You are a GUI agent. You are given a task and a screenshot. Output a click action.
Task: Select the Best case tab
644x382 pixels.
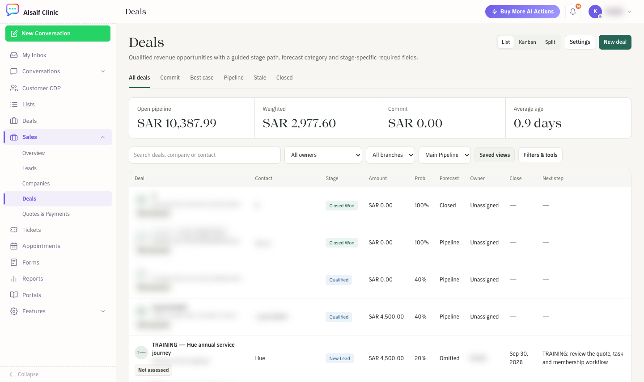[202, 78]
